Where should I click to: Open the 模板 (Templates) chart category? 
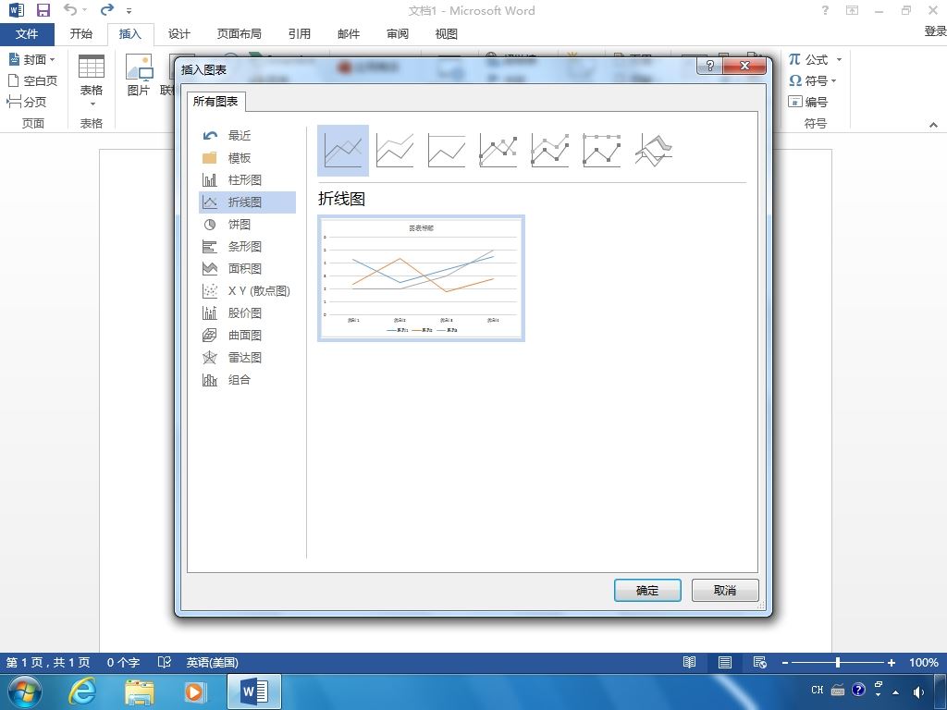pos(247,157)
